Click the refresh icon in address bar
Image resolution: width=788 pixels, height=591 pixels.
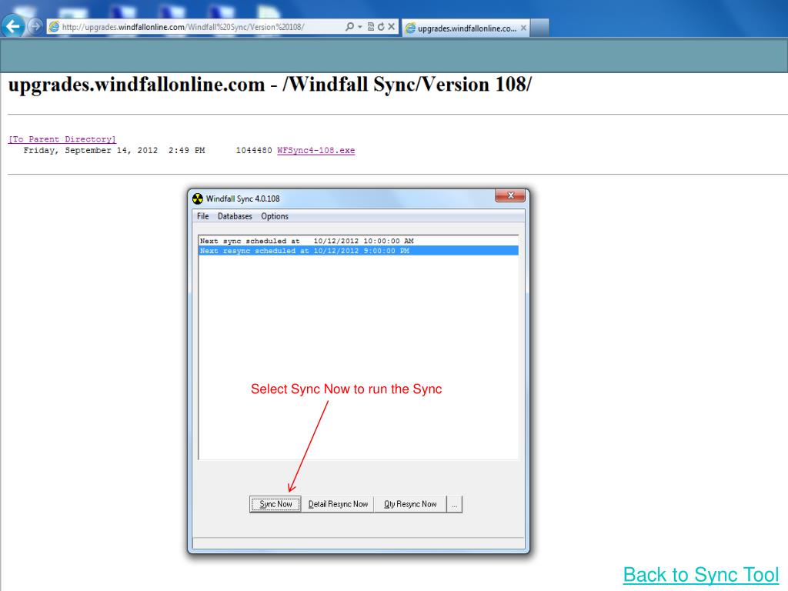(381, 27)
